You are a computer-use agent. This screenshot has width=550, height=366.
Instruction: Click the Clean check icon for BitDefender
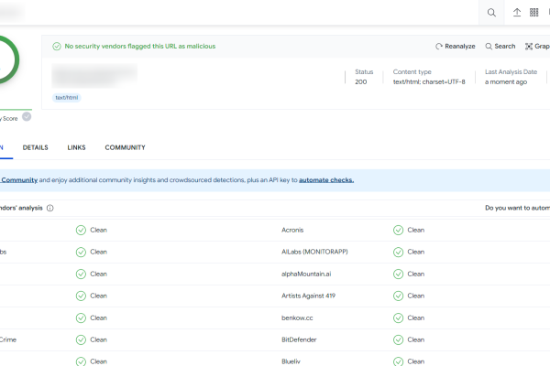point(398,339)
